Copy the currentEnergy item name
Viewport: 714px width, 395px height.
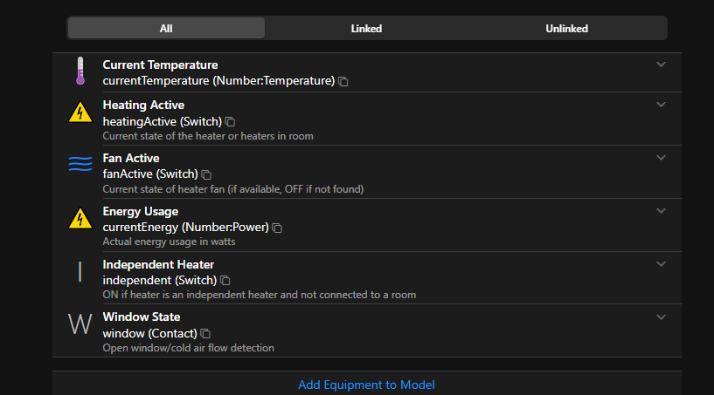277,228
